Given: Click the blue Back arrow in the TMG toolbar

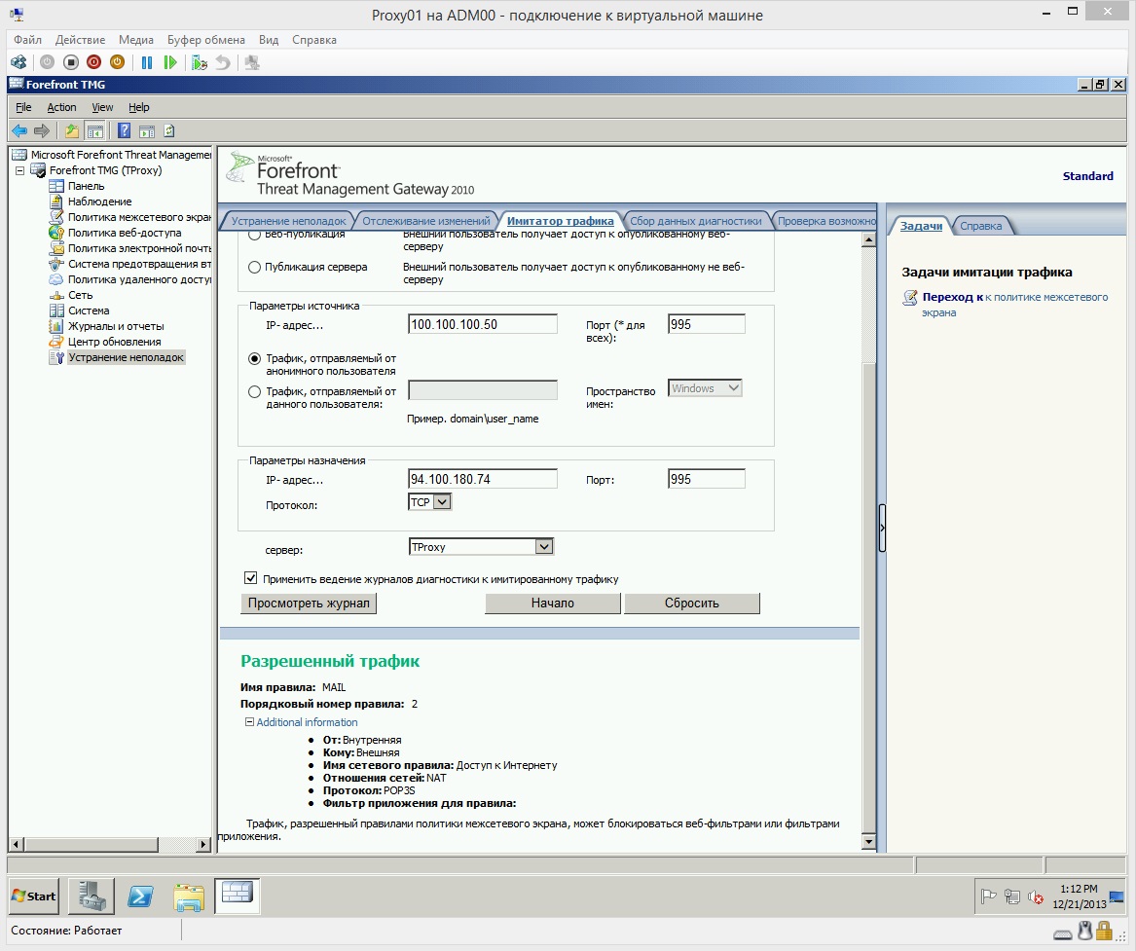Looking at the screenshot, I should pyautogui.click(x=19, y=131).
